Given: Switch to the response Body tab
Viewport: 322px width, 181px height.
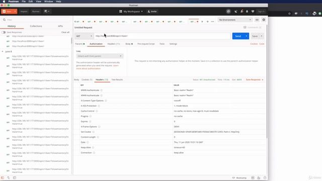Looking at the screenshot, I should point(76,79).
